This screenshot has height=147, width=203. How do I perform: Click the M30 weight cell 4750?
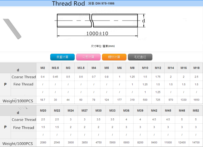click(x=98, y=142)
